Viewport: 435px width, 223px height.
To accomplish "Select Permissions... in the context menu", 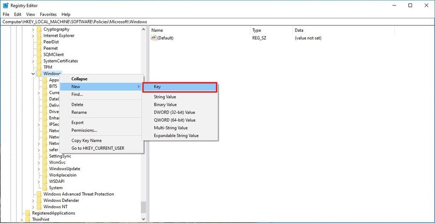I will pyautogui.click(x=102, y=130).
